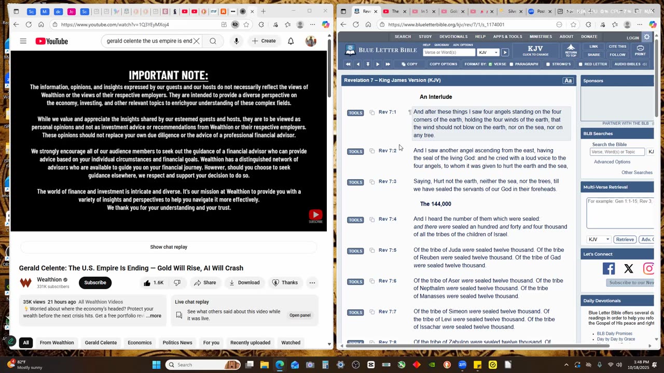The height and width of the screenshot is (373, 664).
Task: Open Windows Start menu
Action: 156,365
